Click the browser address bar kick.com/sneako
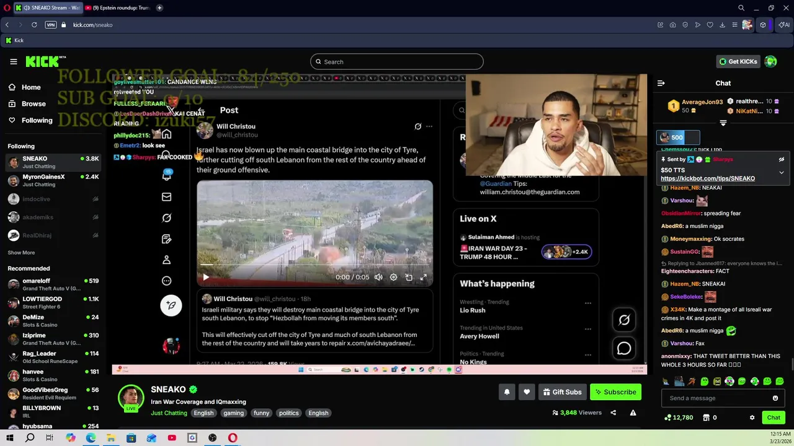The width and height of the screenshot is (794, 446). pyautogui.click(x=92, y=25)
